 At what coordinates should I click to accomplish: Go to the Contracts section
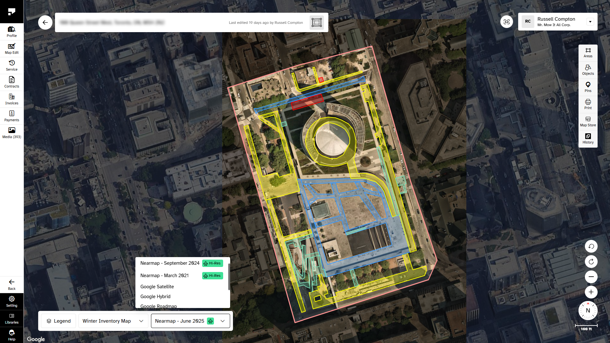12,82
